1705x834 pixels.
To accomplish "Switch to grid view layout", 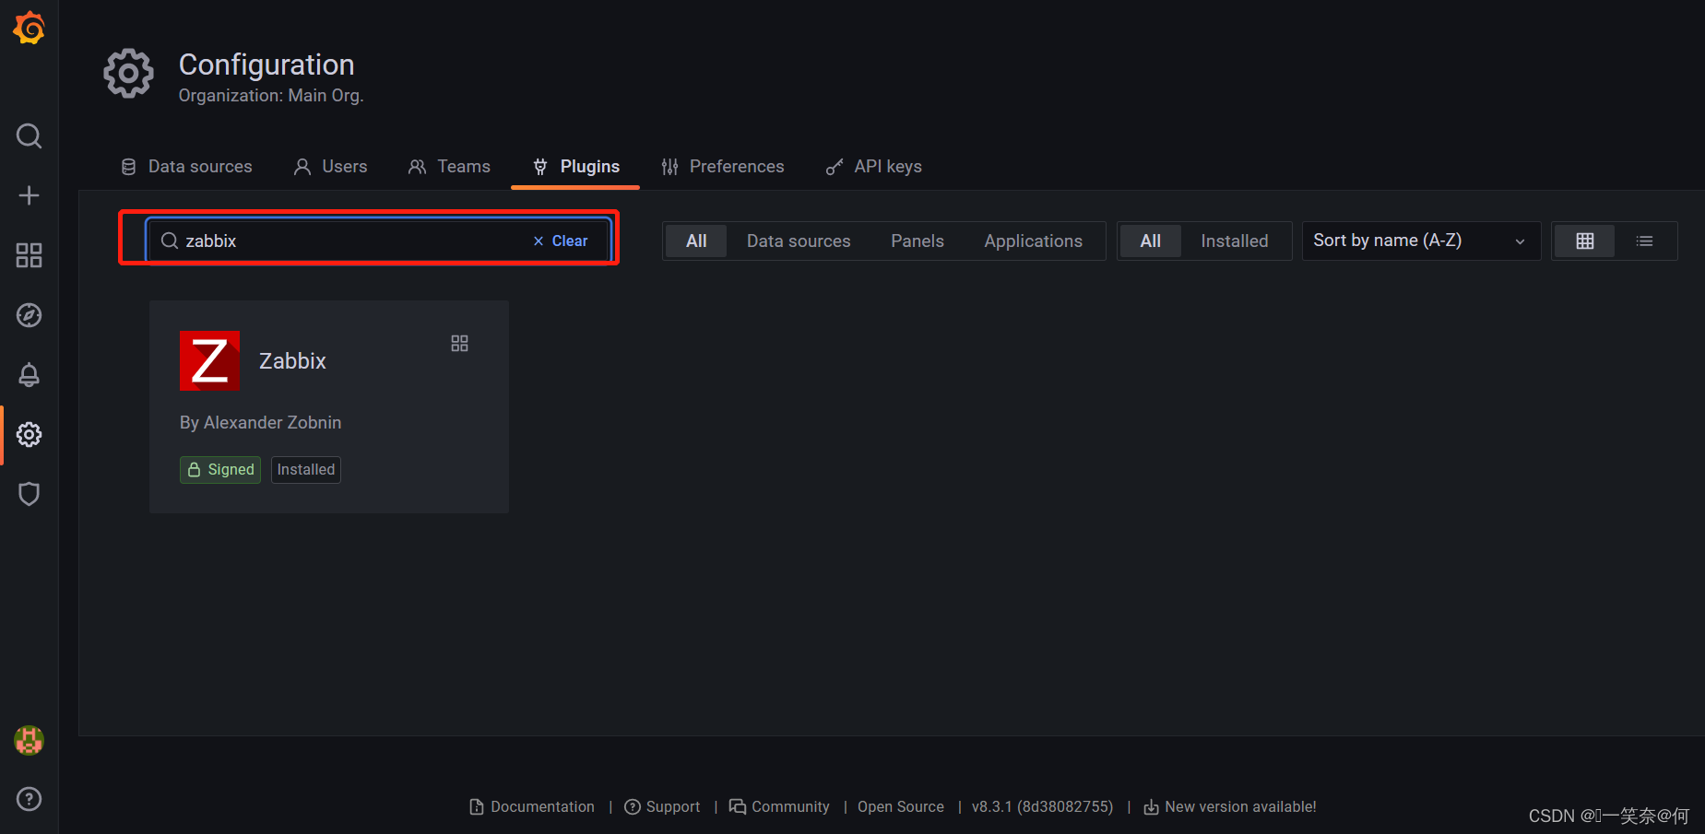I will [x=1584, y=241].
